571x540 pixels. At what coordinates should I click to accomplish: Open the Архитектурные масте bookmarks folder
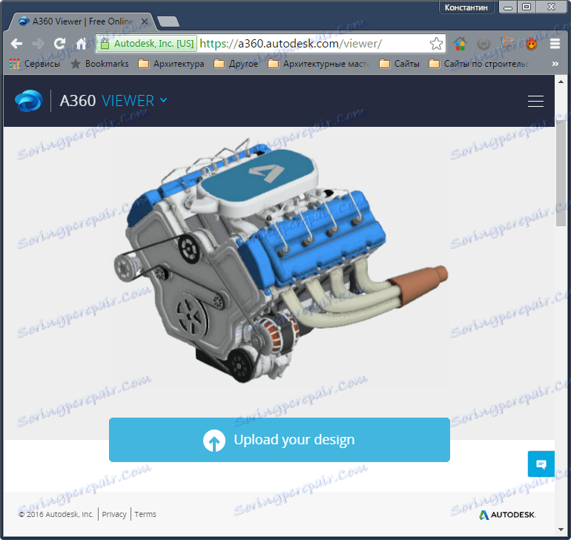coord(319,64)
